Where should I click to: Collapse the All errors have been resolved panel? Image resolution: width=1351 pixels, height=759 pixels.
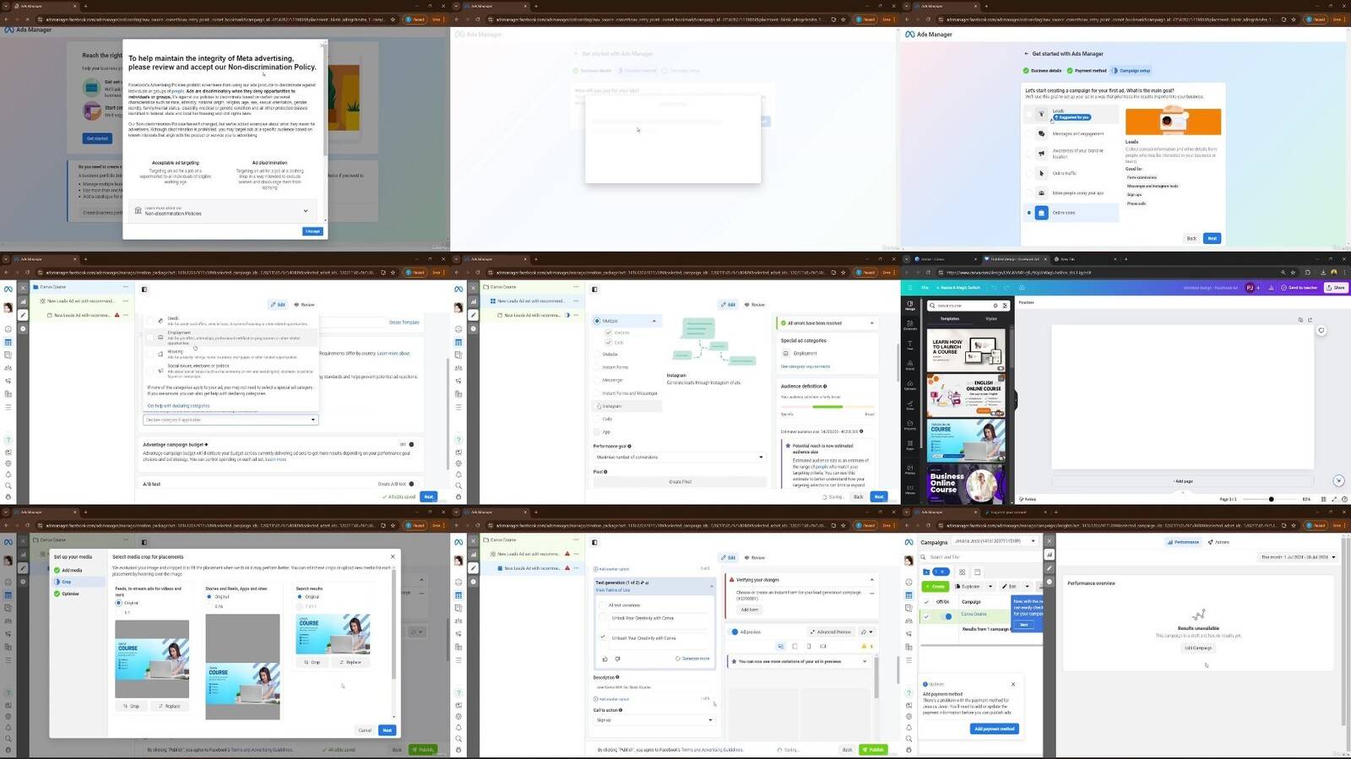tap(871, 323)
